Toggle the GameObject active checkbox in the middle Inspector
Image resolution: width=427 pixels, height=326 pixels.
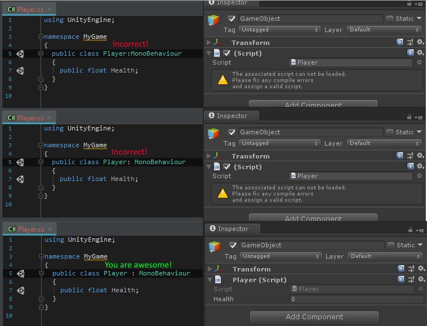point(232,132)
